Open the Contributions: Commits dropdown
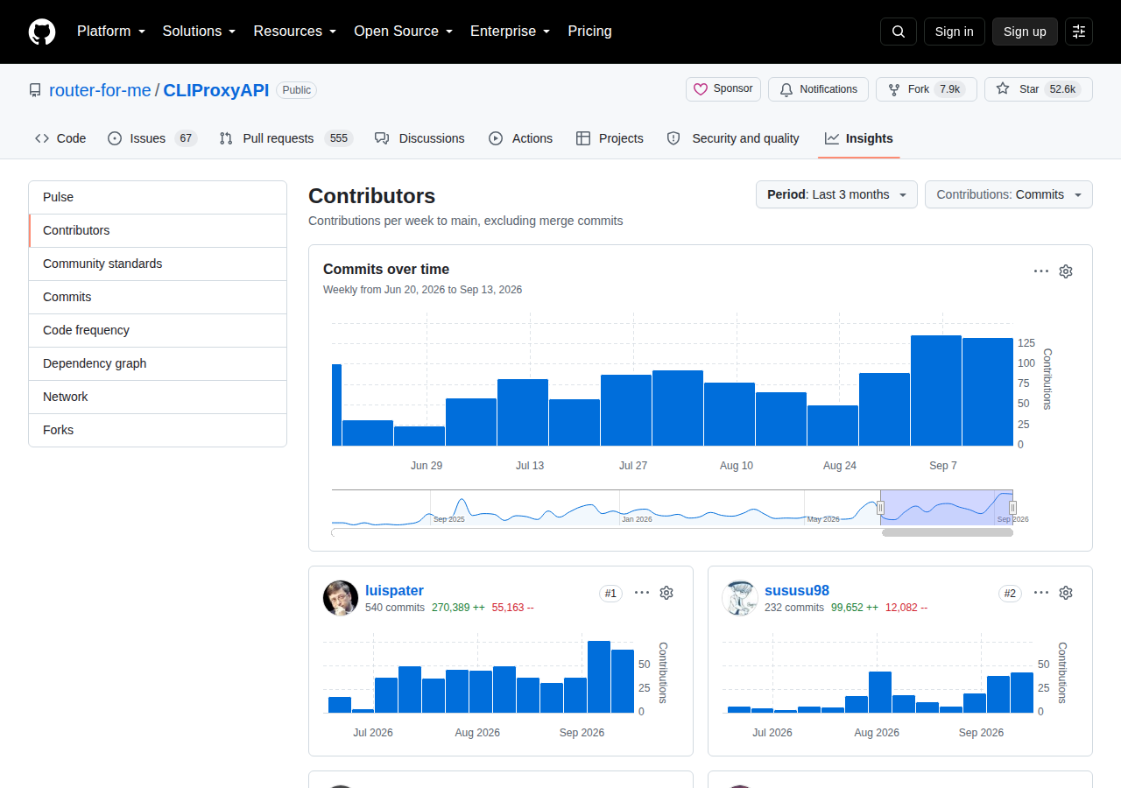The height and width of the screenshot is (788, 1121). point(1009,194)
